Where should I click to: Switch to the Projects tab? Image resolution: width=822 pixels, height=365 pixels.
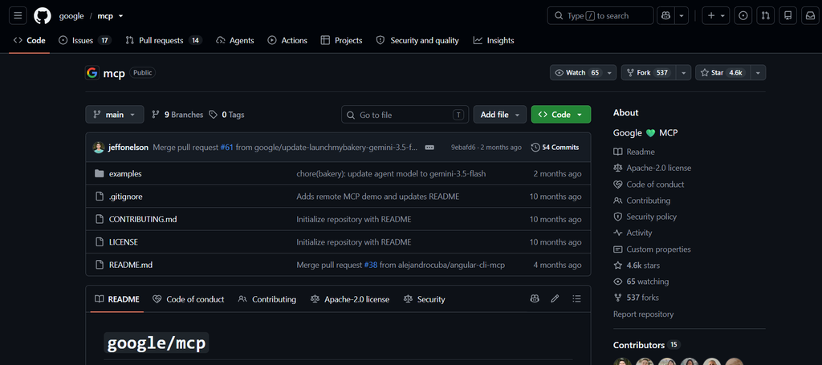(x=341, y=40)
